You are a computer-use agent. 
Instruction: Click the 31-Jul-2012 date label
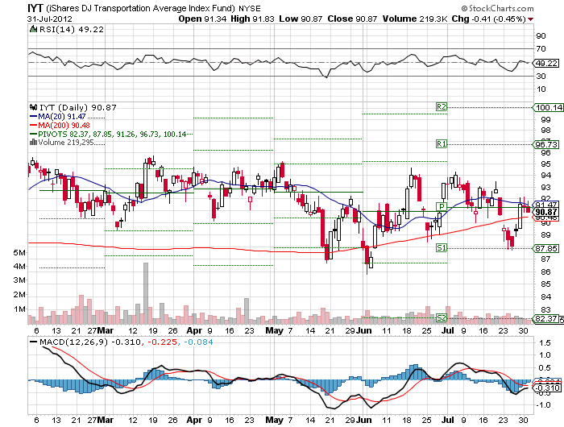(x=50, y=19)
